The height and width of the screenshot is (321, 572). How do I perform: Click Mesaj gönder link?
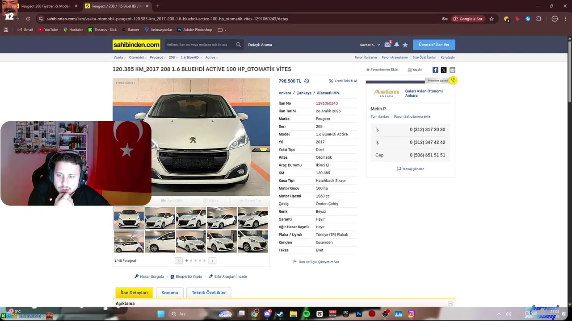410,169
